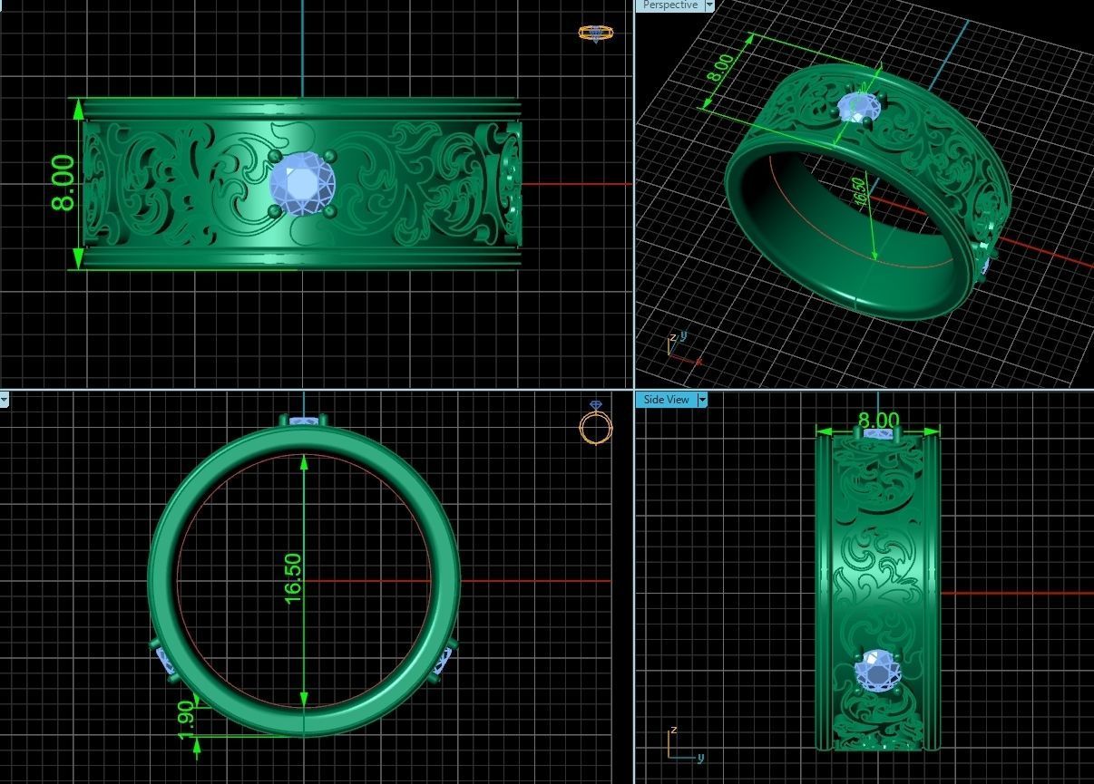Select the Perspective viewport tab
Image resolution: width=1094 pixels, height=784 pixels.
[x=669, y=5]
